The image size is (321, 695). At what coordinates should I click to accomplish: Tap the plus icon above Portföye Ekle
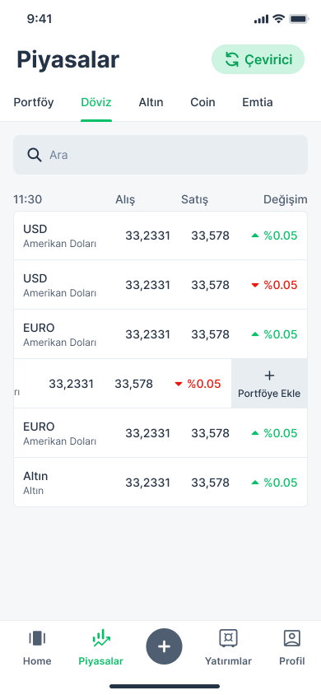point(269,375)
